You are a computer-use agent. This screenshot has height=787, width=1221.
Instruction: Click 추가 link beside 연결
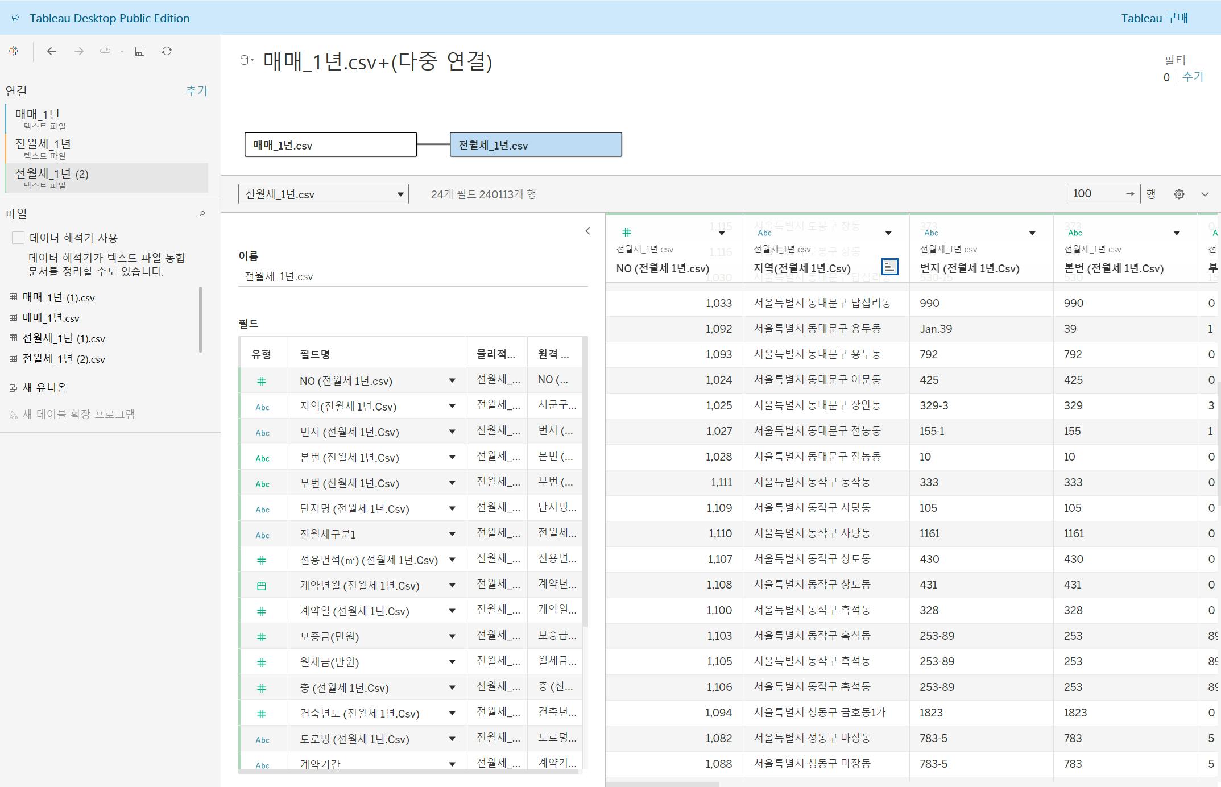click(x=197, y=91)
